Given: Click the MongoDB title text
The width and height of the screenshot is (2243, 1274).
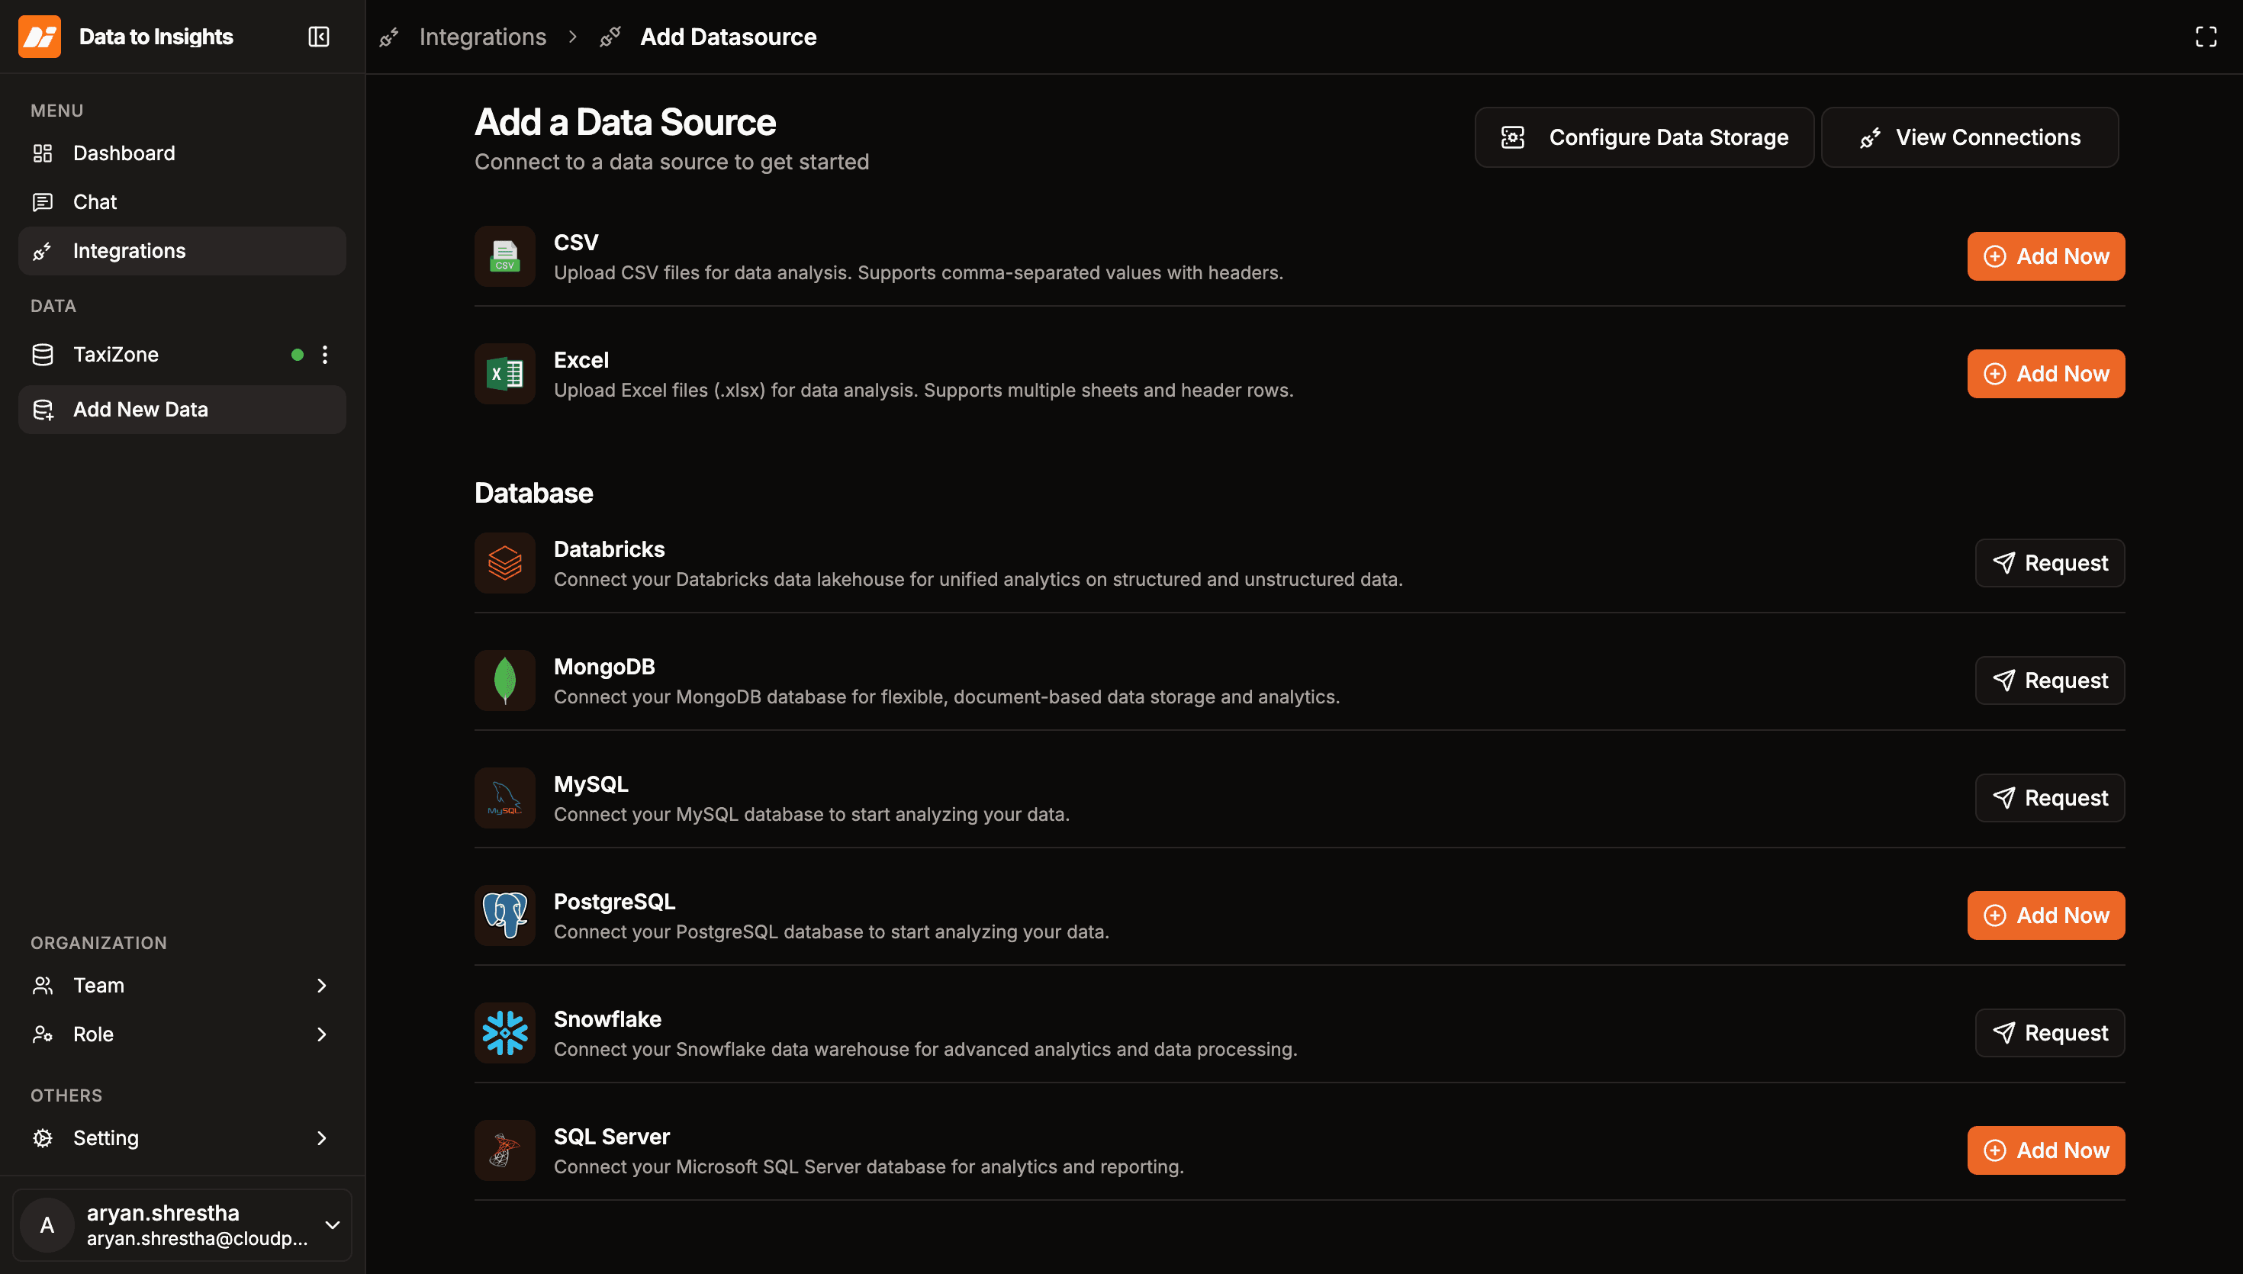Looking at the screenshot, I should (604, 667).
